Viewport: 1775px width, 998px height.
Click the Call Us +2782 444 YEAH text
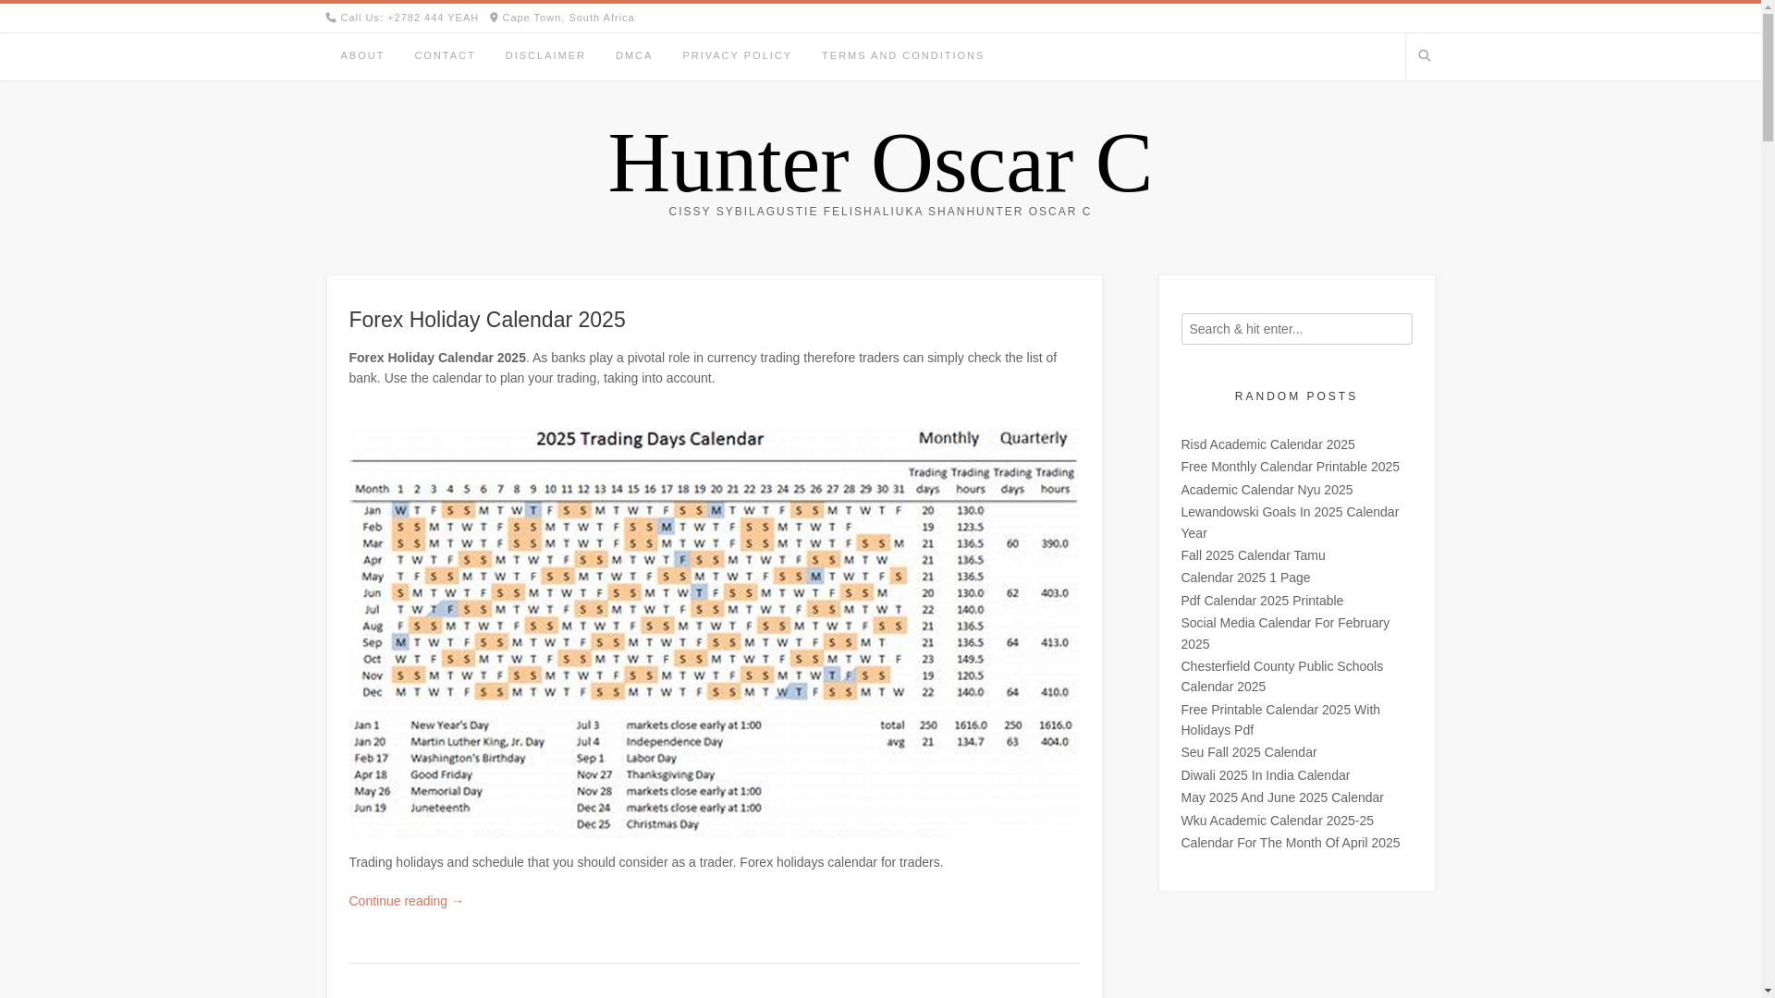(410, 18)
